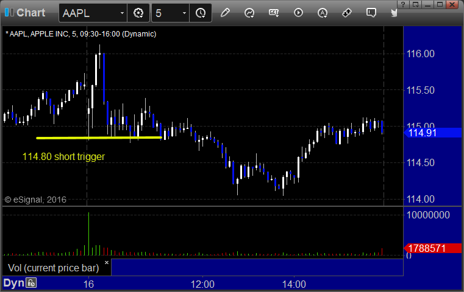Close the Vol study panel with X
The image size is (464, 292).
tap(107, 262)
